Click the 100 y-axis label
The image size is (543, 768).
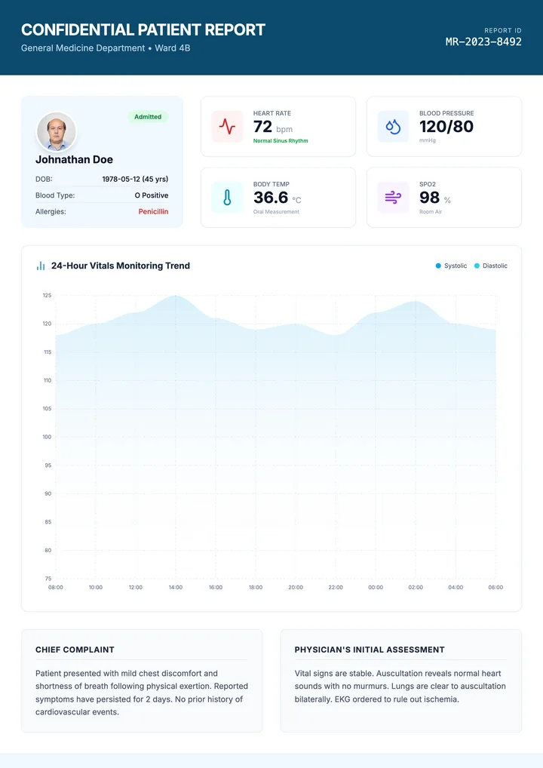pos(47,437)
